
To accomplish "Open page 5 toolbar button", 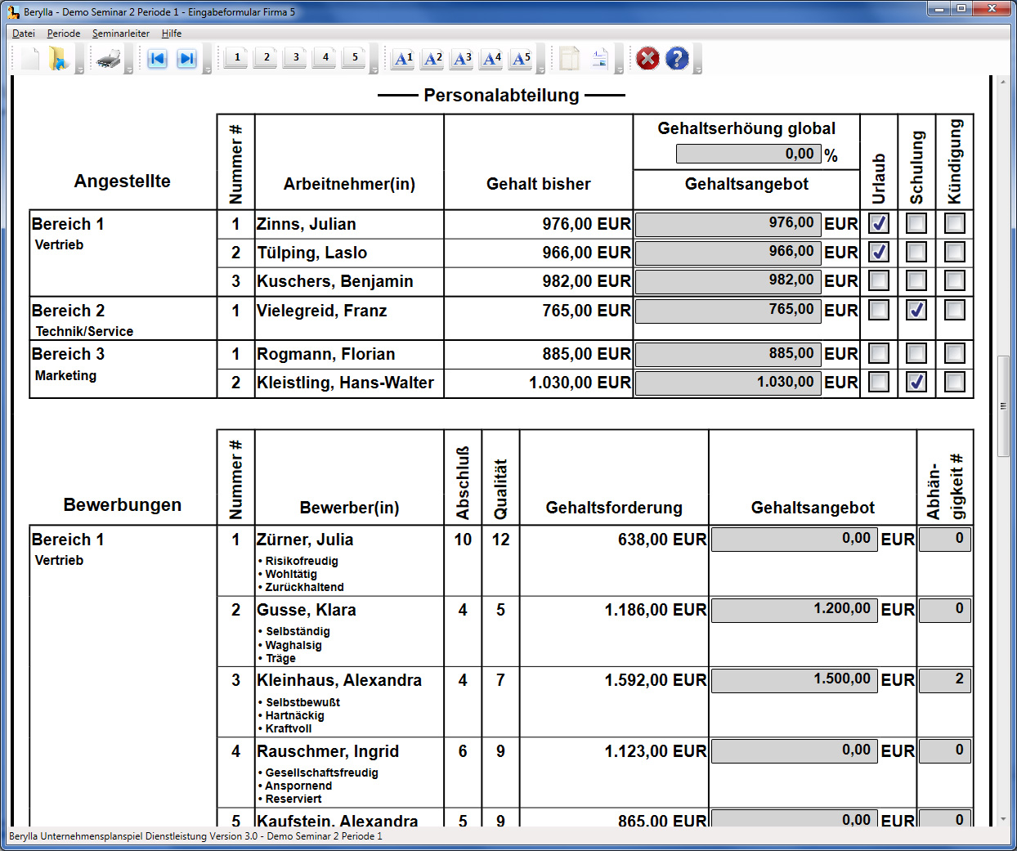I will 354,57.
